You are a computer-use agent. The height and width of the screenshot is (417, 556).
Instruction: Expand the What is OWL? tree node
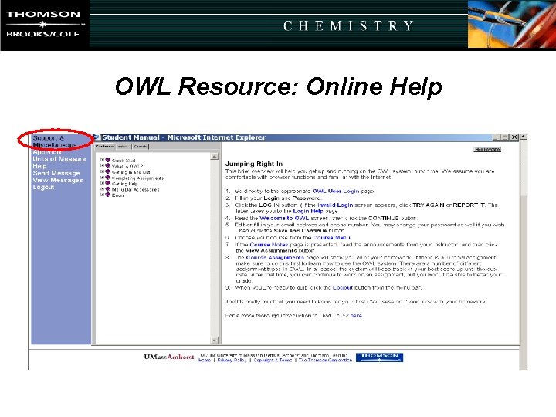(x=103, y=165)
